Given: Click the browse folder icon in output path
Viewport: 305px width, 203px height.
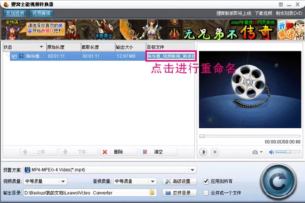Looking at the screenshot, I should (x=152, y=193).
